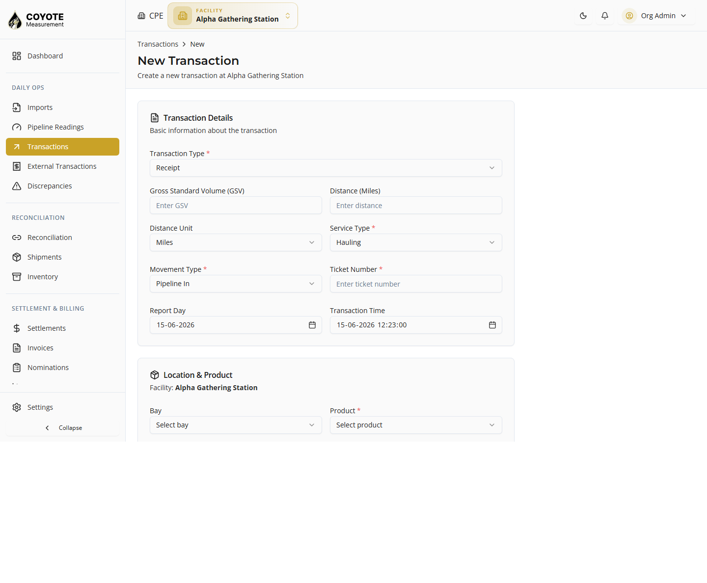Click the Transaction Details document icon
This screenshot has width=707, height=583.
[155, 118]
